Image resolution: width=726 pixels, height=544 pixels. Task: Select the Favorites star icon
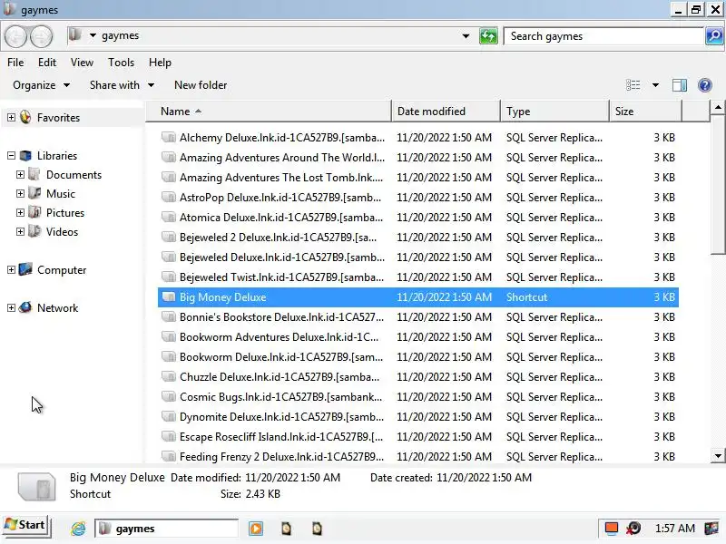25,118
